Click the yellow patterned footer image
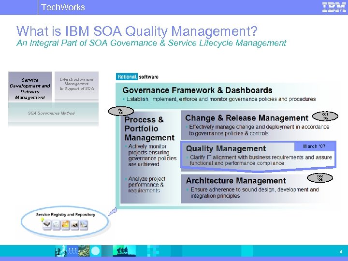 tap(84, 251)
